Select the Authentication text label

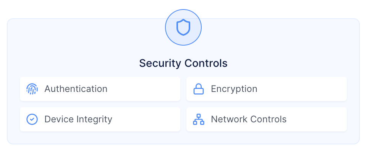76,89
